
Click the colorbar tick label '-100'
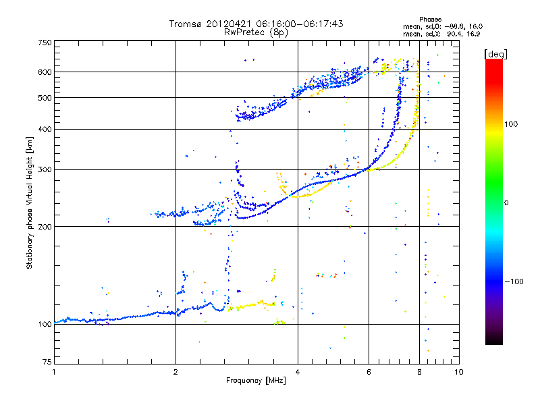(514, 281)
